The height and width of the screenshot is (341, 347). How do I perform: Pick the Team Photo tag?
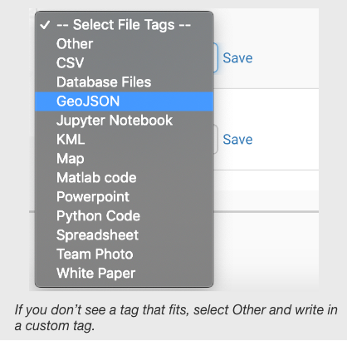(124, 255)
